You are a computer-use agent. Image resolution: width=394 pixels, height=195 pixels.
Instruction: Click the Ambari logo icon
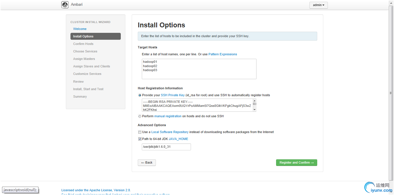click(x=65, y=5)
